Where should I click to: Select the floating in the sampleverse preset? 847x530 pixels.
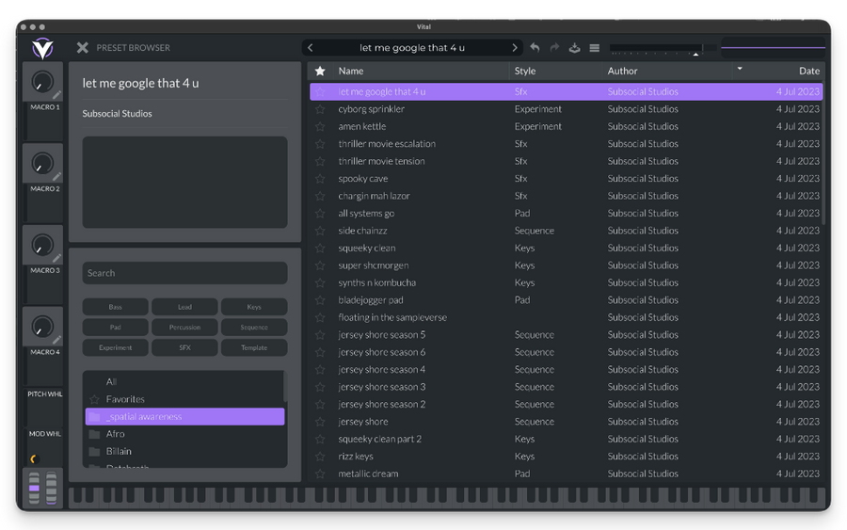coord(567,317)
